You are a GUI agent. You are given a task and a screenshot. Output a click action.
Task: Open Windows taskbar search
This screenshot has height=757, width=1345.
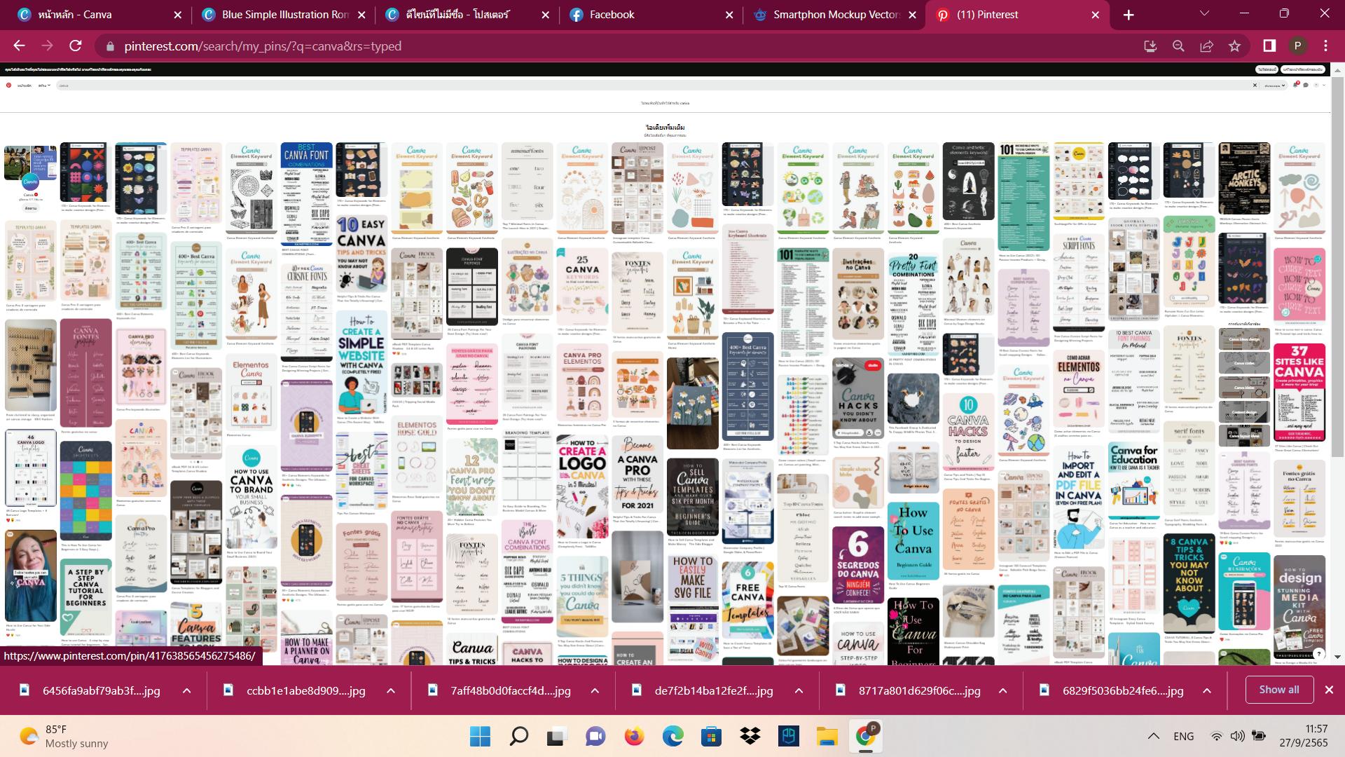(x=518, y=736)
